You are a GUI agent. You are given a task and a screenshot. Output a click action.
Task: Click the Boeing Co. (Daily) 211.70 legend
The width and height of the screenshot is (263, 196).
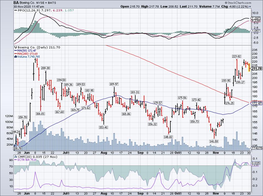point(39,47)
